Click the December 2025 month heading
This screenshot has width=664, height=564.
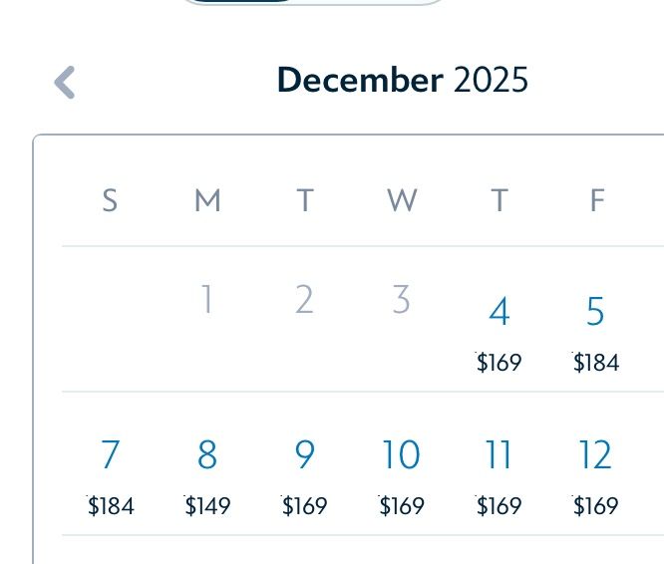coord(402,81)
